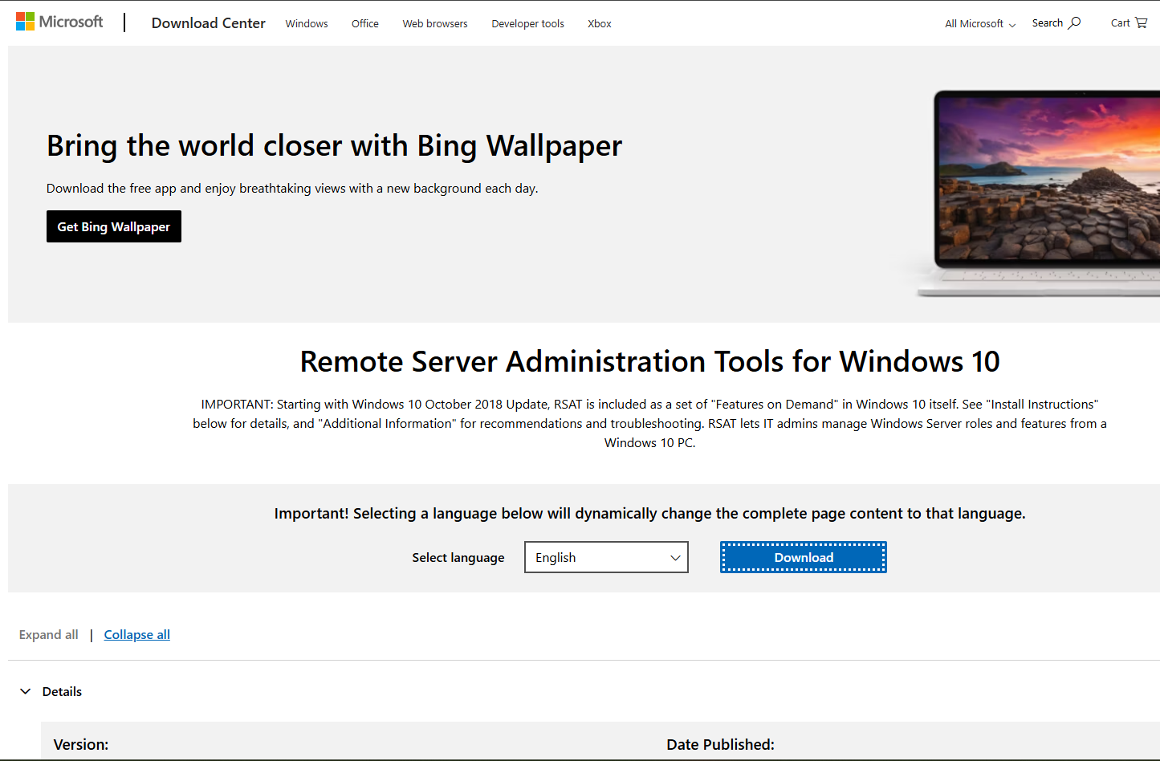Open the Developer tools menu item
Image resolution: width=1160 pixels, height=761 pixels.
[527, 23]
